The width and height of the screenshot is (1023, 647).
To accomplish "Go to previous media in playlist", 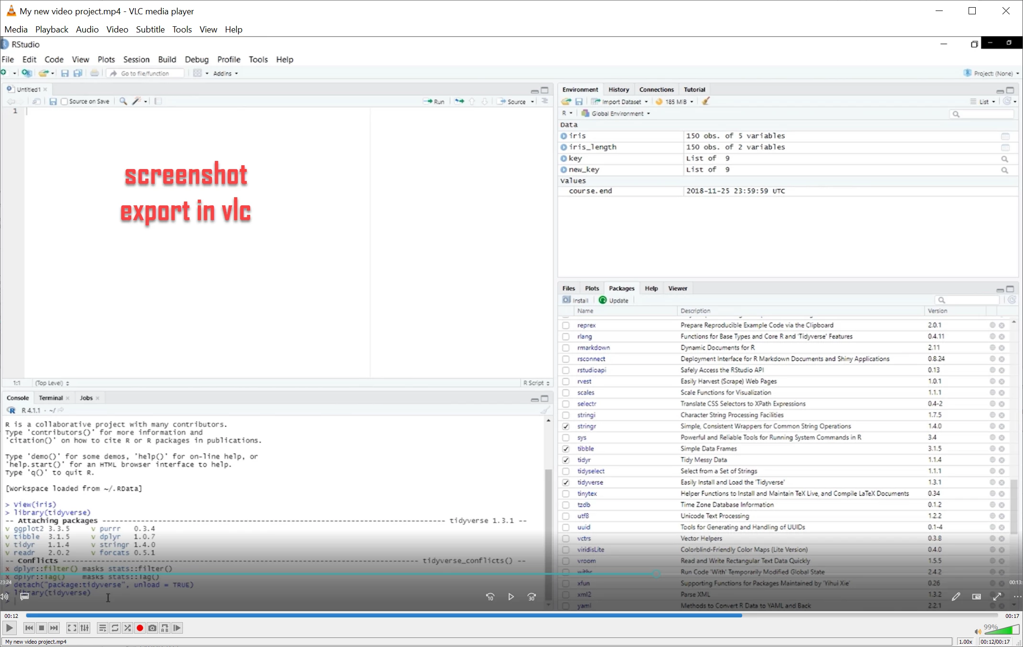I will [29, 628].
